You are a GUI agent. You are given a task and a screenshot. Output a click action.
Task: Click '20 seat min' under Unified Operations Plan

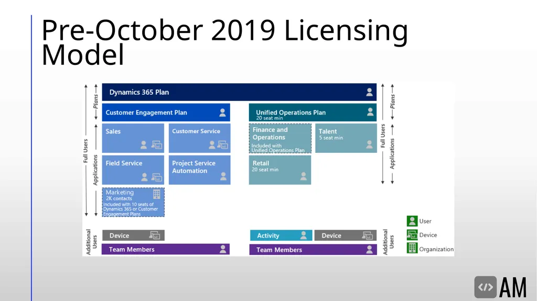coord(270,118)
